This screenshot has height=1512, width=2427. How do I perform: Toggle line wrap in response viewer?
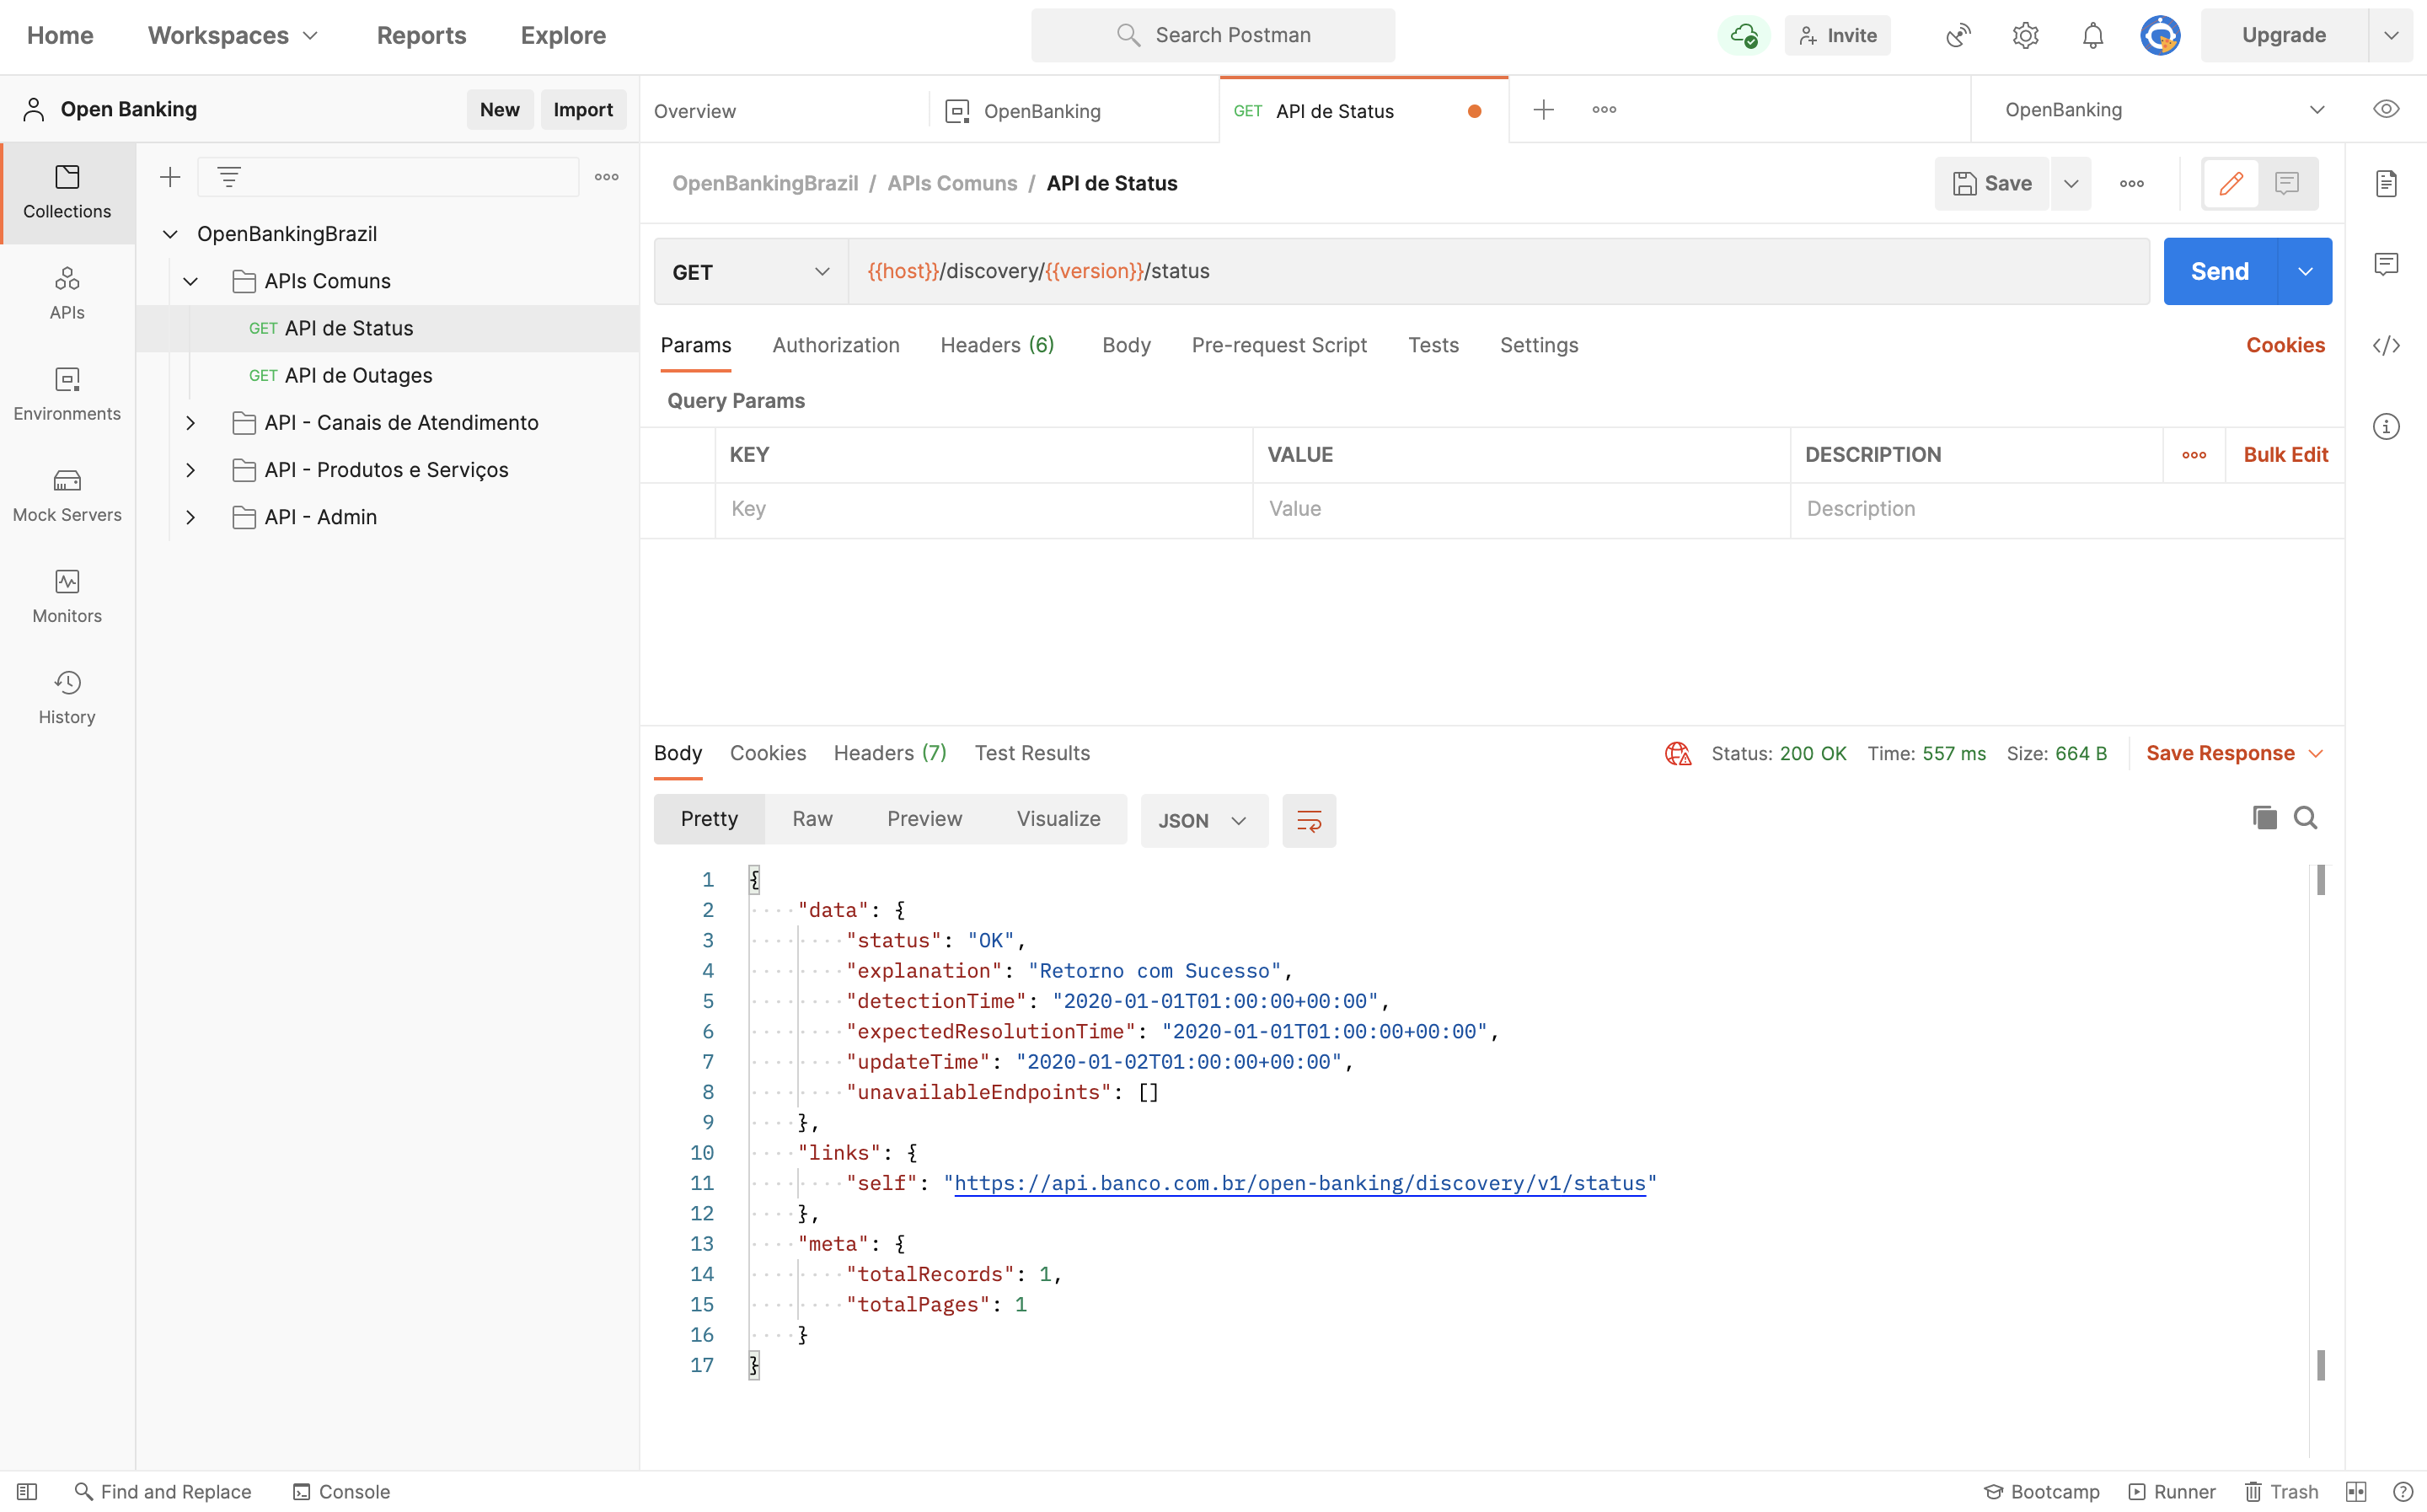tap(1309, 821)
